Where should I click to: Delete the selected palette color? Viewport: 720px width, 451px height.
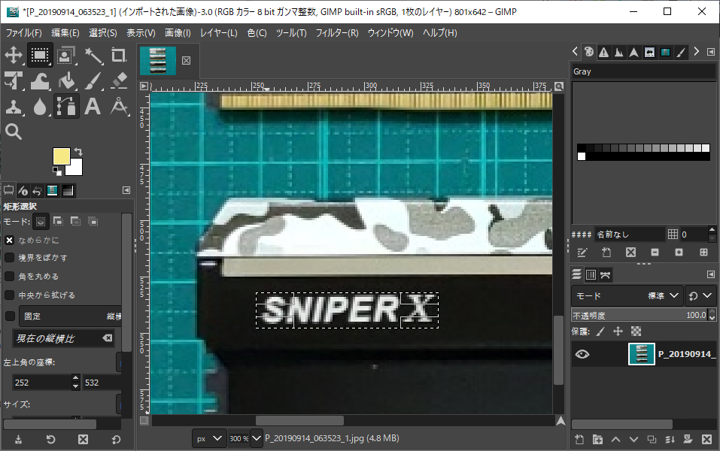(631, 253)
